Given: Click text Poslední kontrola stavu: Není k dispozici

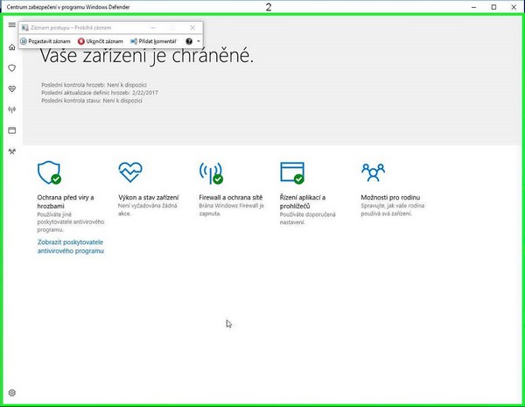Looking at the screenshot, I should pyautogui.click(x=92, y=101).
